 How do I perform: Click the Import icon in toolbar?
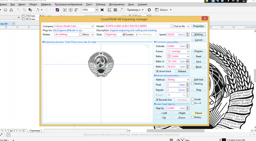(65, 10)
